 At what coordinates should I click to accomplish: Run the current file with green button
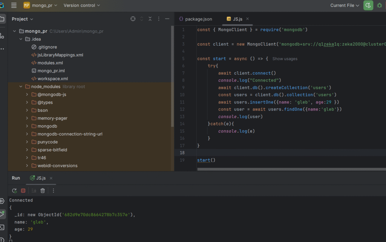[x=368, y=5]
